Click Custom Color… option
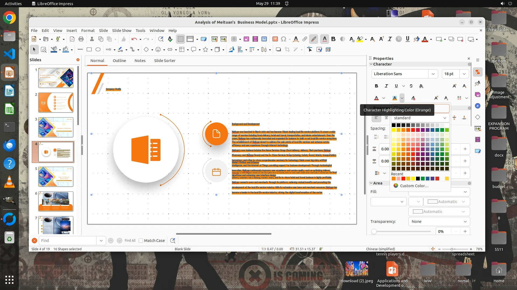The height and width of the screenshot is (290, 517). tap(414, 186)
